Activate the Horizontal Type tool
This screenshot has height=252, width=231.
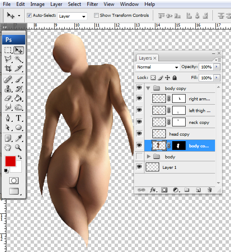coord(18,118)
